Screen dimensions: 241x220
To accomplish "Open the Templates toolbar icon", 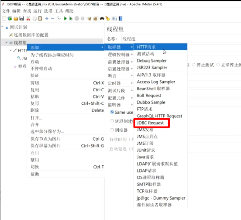I will coord(10,19).
